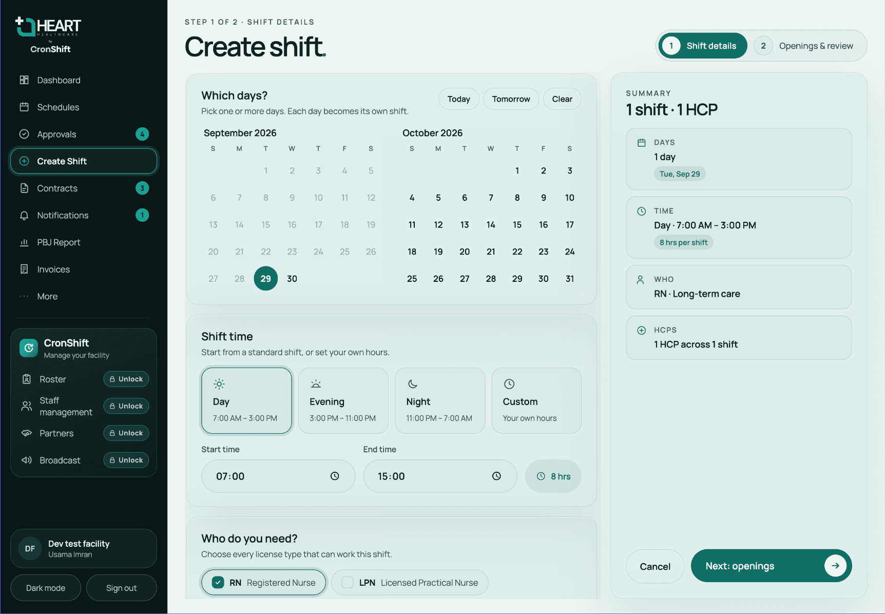Clear the selected days
This screenshot has width=885, height=614.
(x=562, y=99)
